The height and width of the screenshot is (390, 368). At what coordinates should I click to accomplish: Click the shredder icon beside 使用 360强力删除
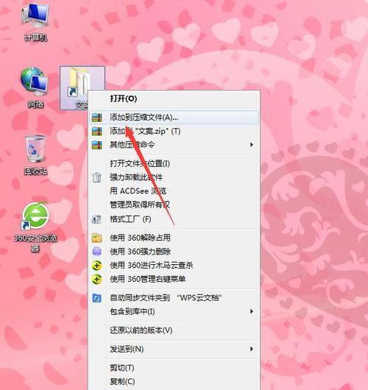click(x=97, y=252)
